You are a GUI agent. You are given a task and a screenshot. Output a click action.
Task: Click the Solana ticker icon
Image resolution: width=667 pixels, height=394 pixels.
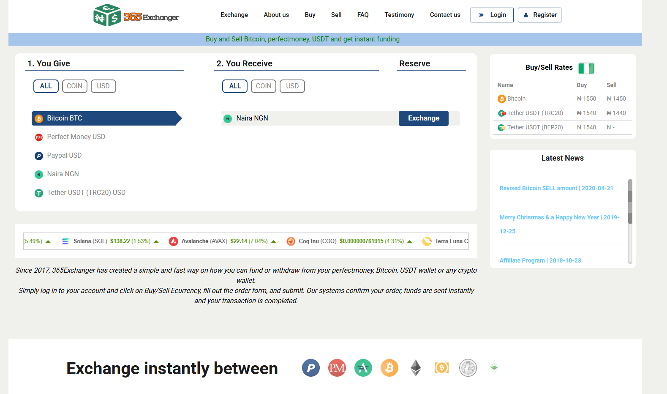tap(65, 241)
